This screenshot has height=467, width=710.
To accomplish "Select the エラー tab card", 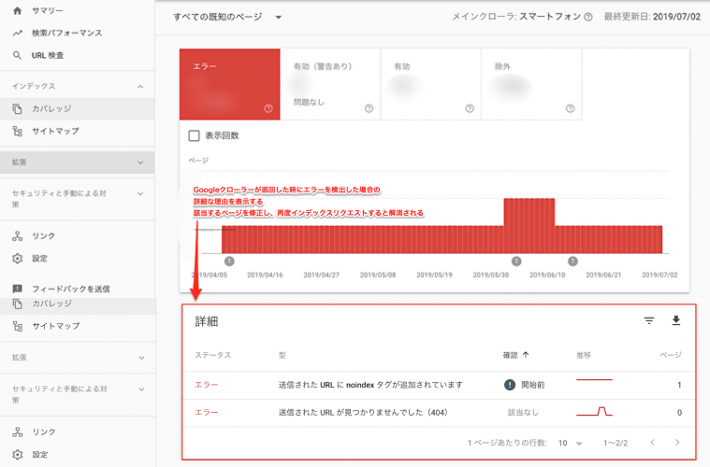I will pyautogui.click(x=229, y=84).
